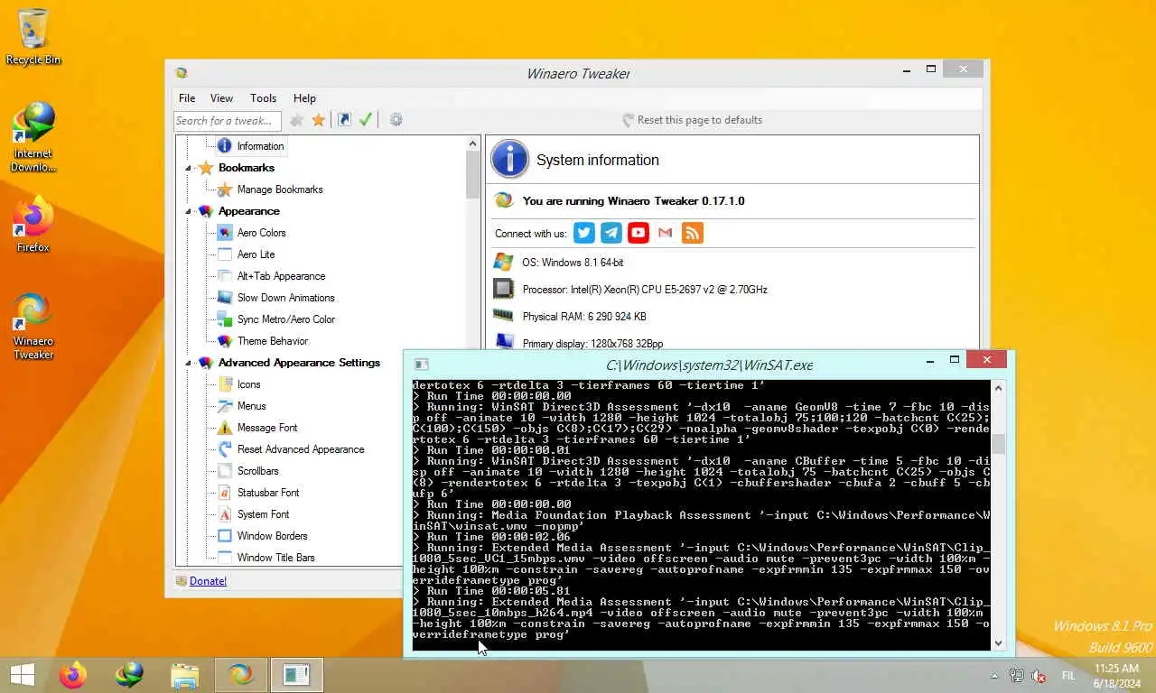Click tree panel scrollbar up arrow
Screen dimensions: 1156x693
[x=473, y=143]
